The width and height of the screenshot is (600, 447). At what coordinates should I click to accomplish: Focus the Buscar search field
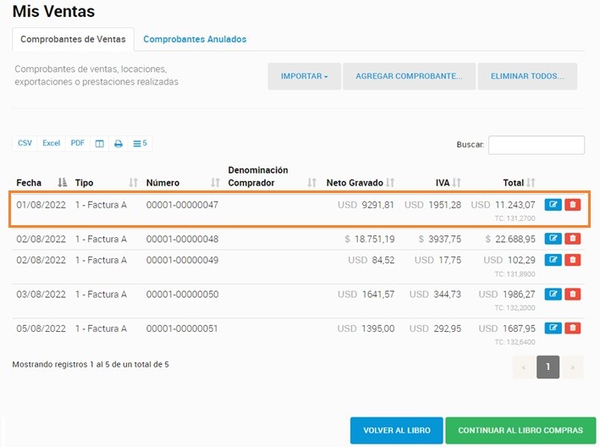coord(536,145)
